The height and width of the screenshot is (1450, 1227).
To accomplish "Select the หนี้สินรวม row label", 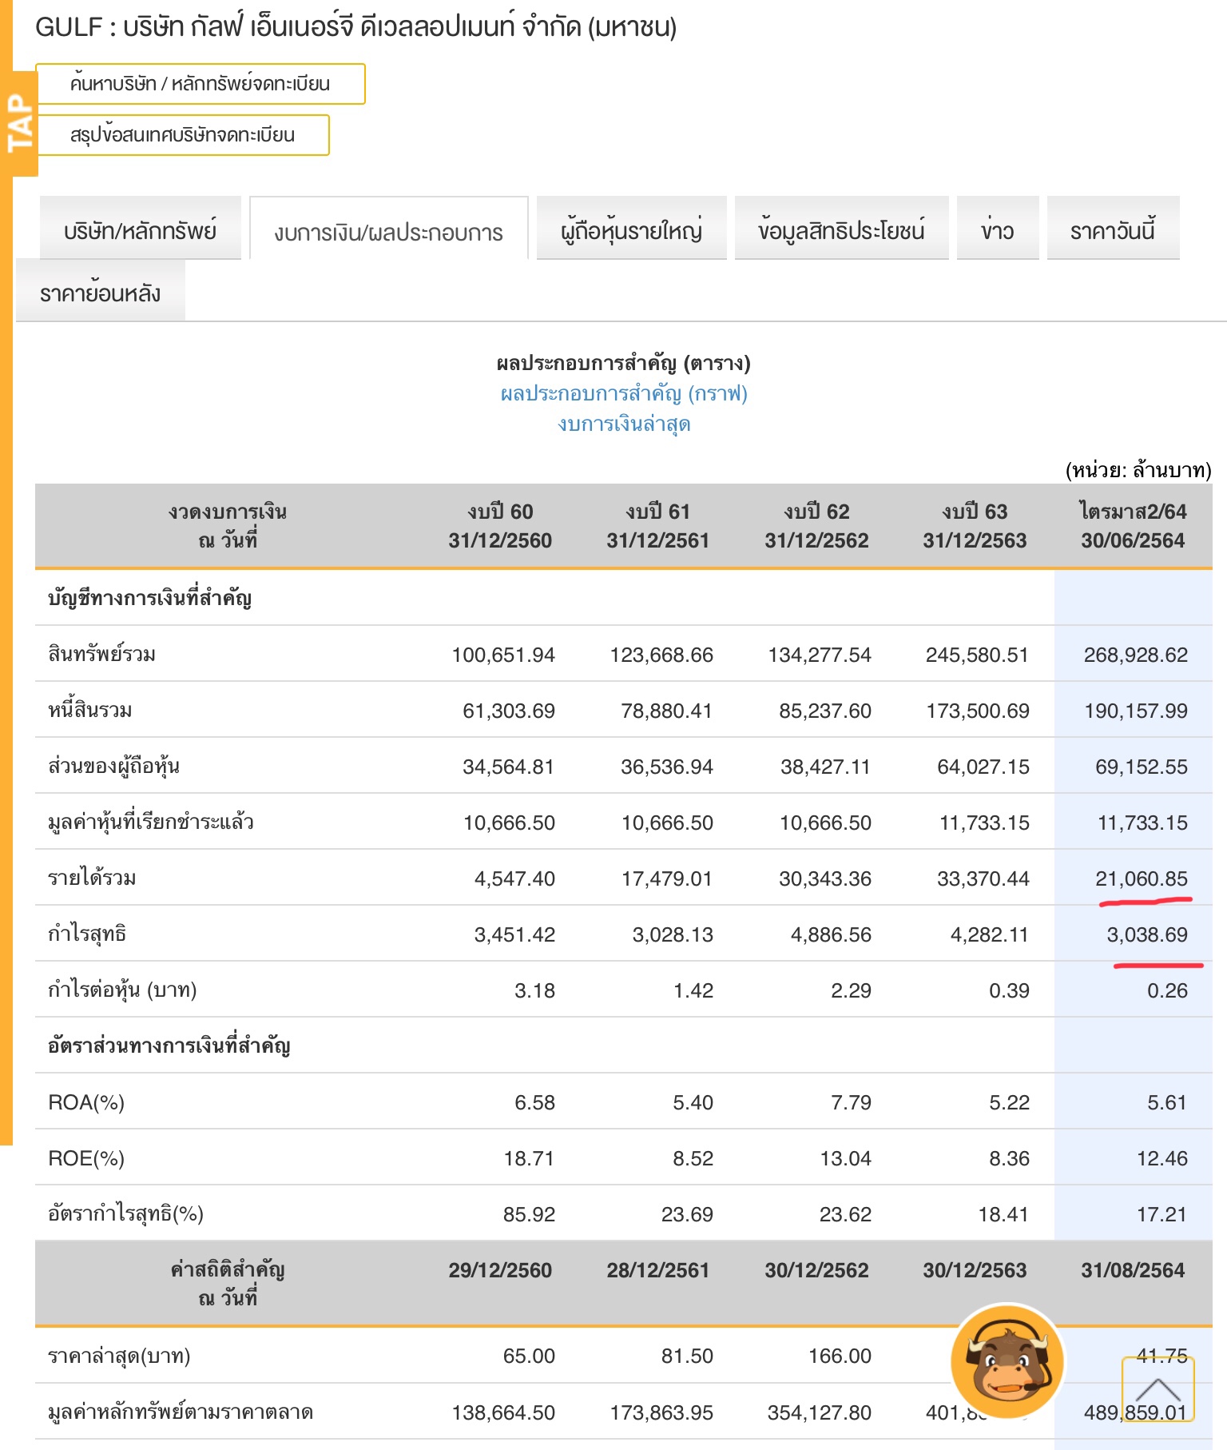I will [x=90, y=710].
